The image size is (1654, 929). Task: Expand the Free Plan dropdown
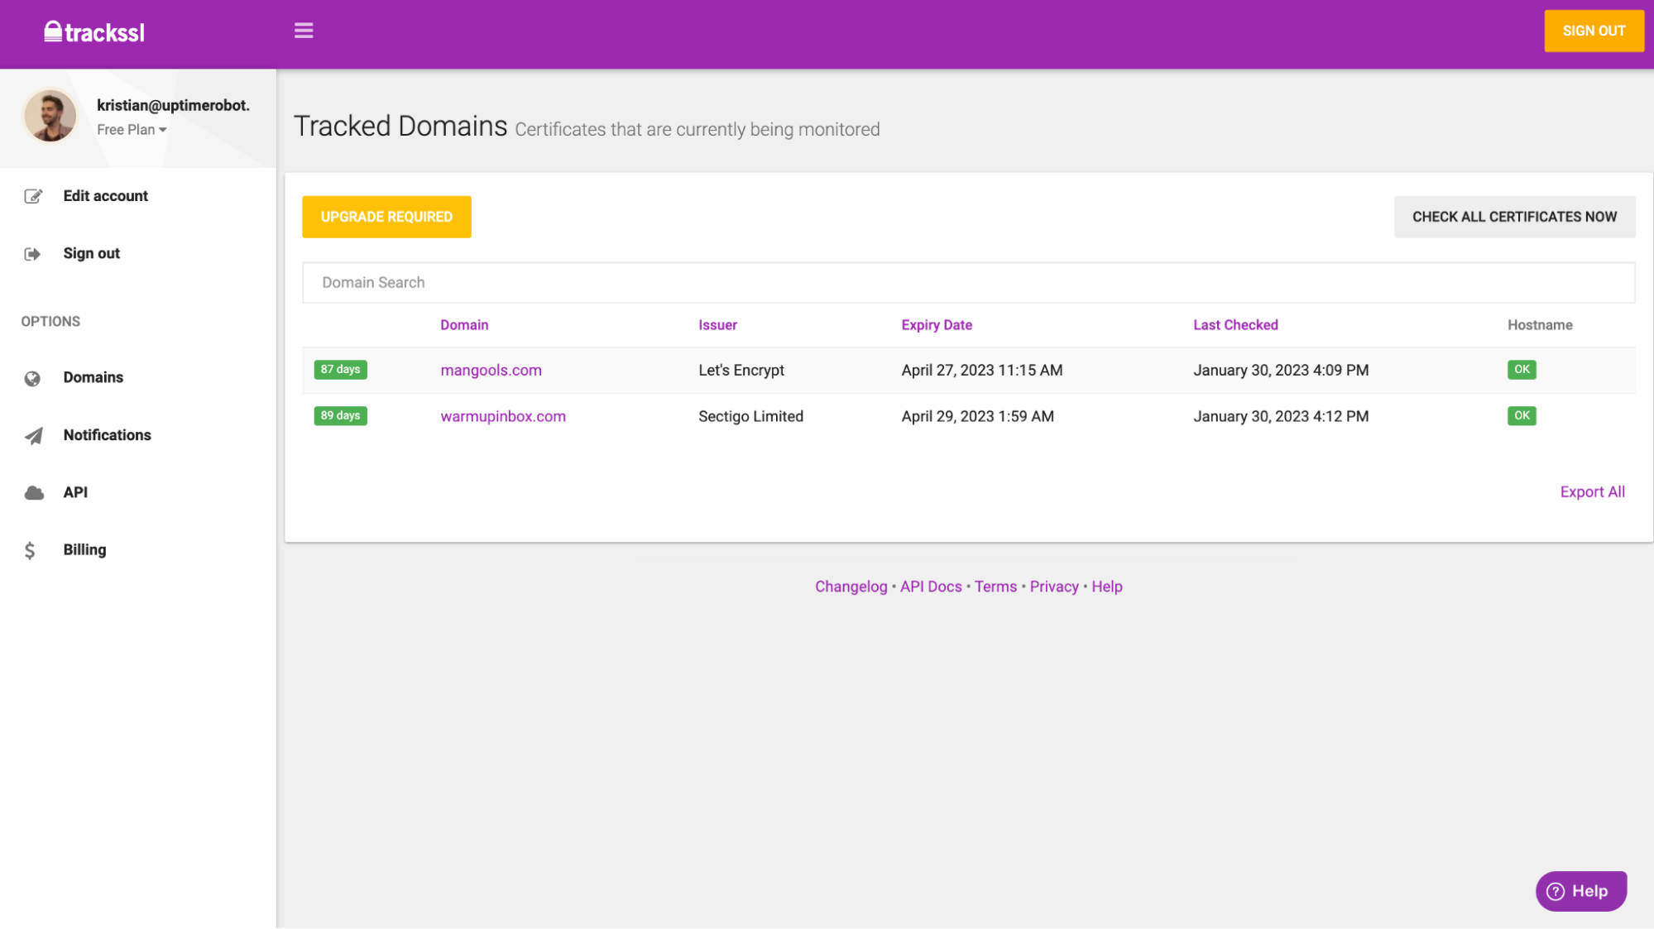[132, 130]
